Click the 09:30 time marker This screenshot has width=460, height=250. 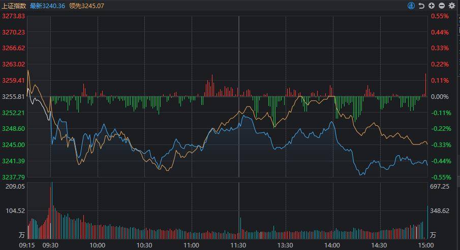tap(50, 245)
